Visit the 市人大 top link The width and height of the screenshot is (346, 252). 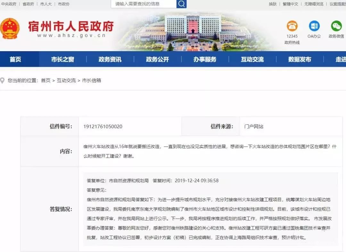46,4
